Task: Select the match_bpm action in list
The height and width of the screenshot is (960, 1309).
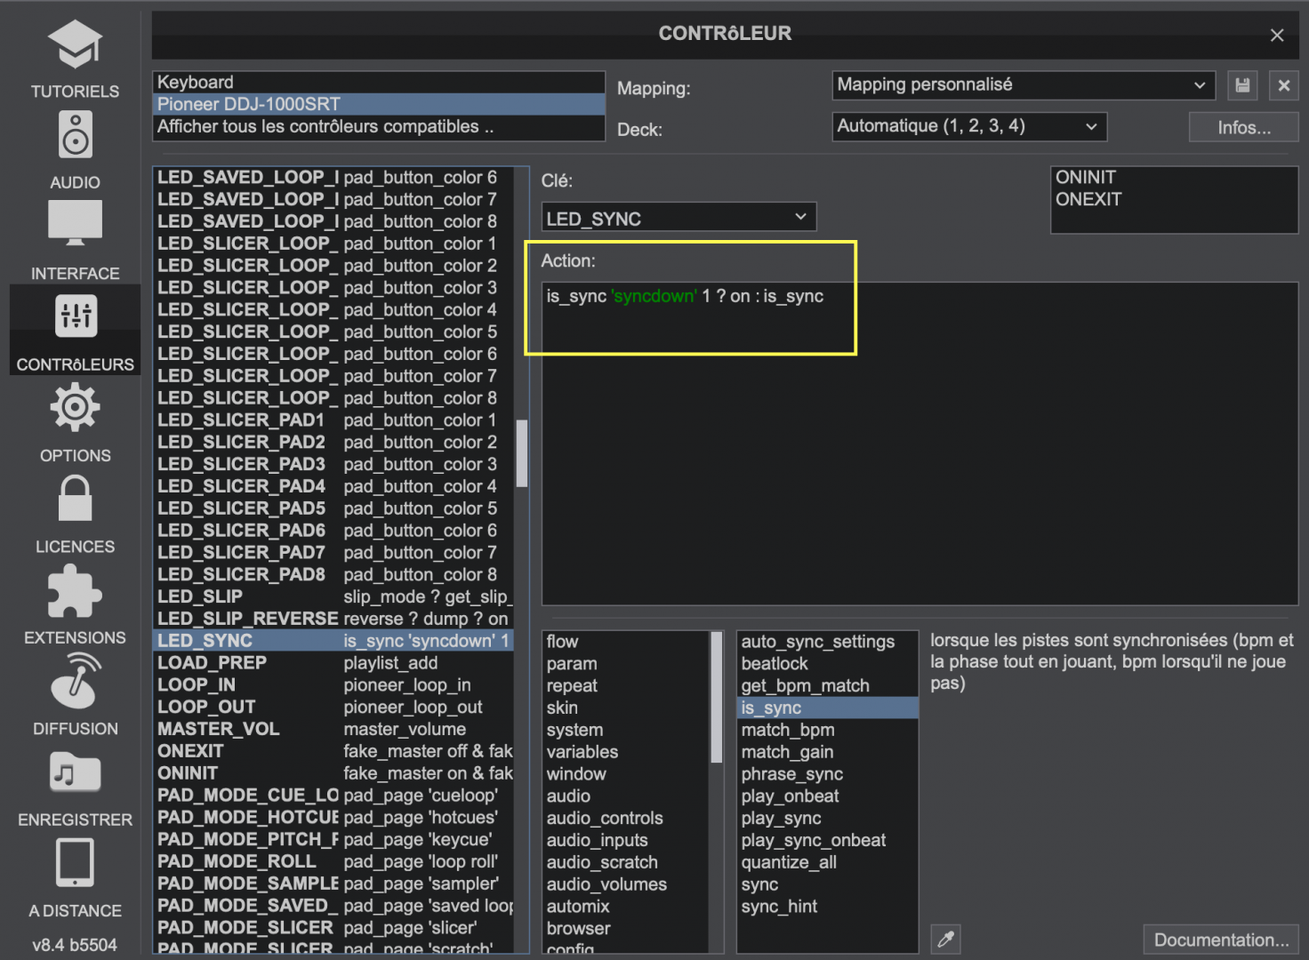Action: [x=788, y=730]
